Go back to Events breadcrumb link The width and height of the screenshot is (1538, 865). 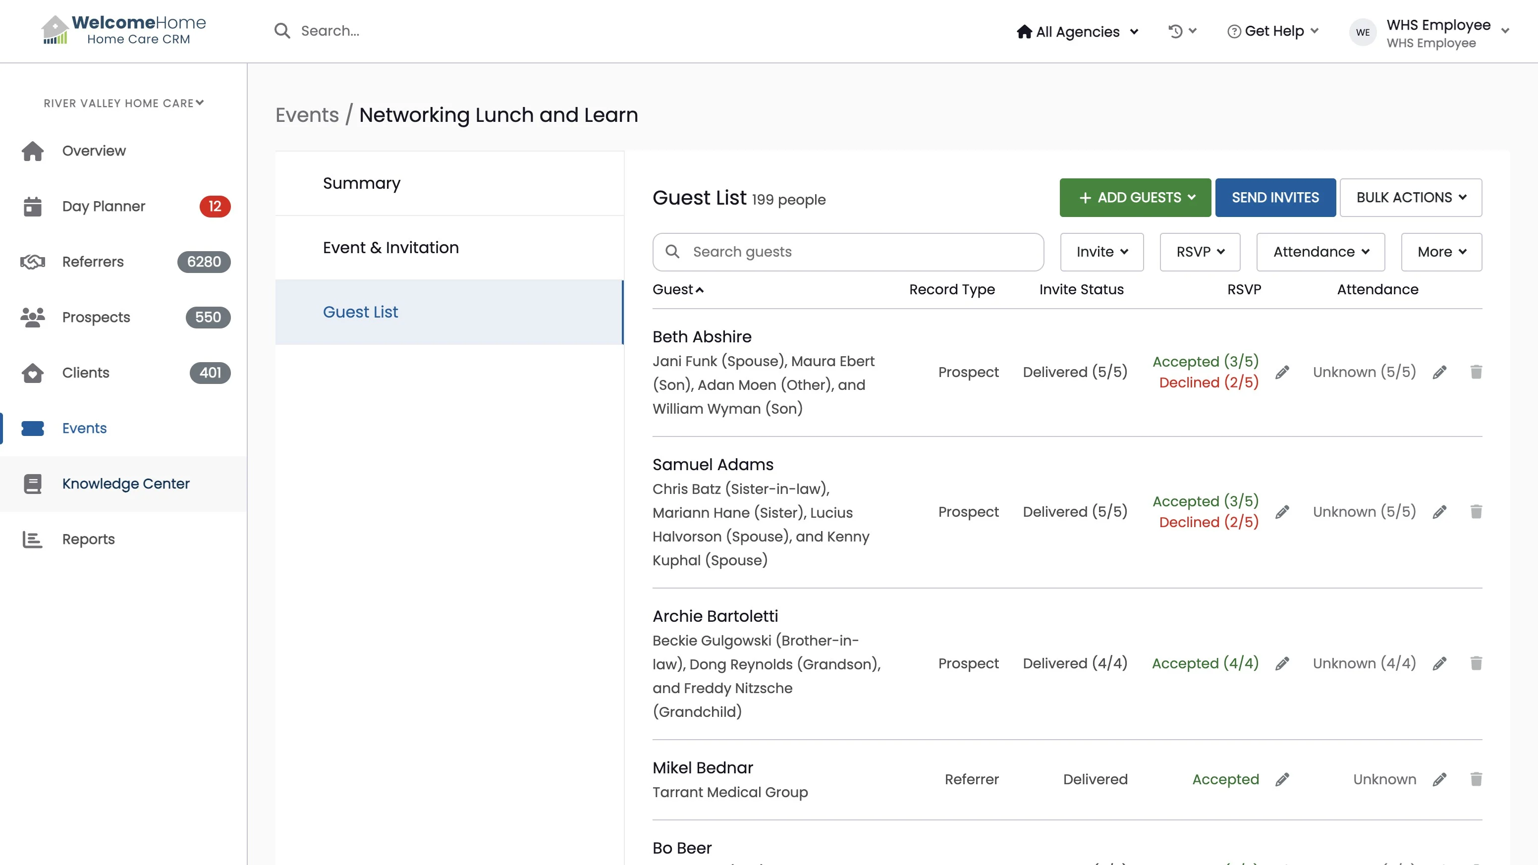(307, 114)
